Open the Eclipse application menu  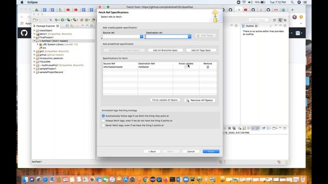[x=32, y=2]
